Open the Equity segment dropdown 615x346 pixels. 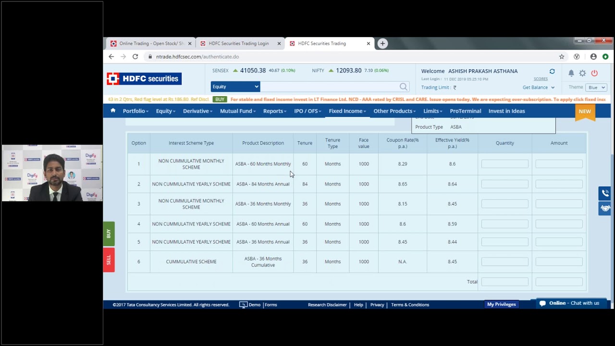coord(235,86)
